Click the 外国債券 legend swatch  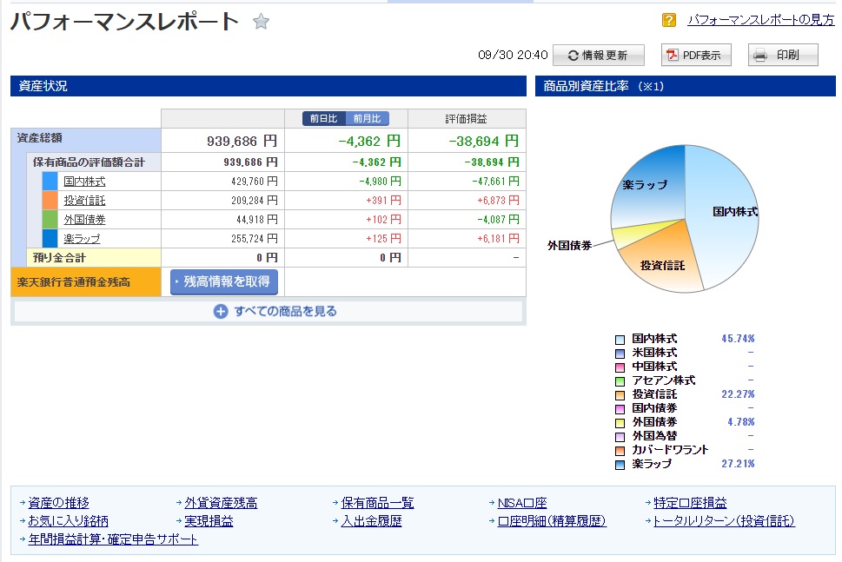[x=620, y=423]
